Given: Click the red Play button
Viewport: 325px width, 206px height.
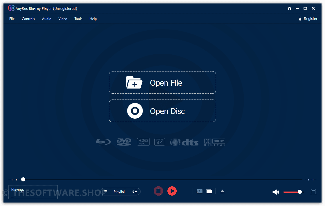Looking at the screenshot, I should tap(172, 191).
